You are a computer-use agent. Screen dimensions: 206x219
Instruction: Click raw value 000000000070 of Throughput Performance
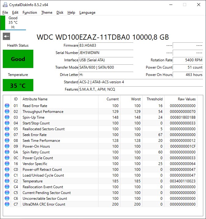click(183, 111)
